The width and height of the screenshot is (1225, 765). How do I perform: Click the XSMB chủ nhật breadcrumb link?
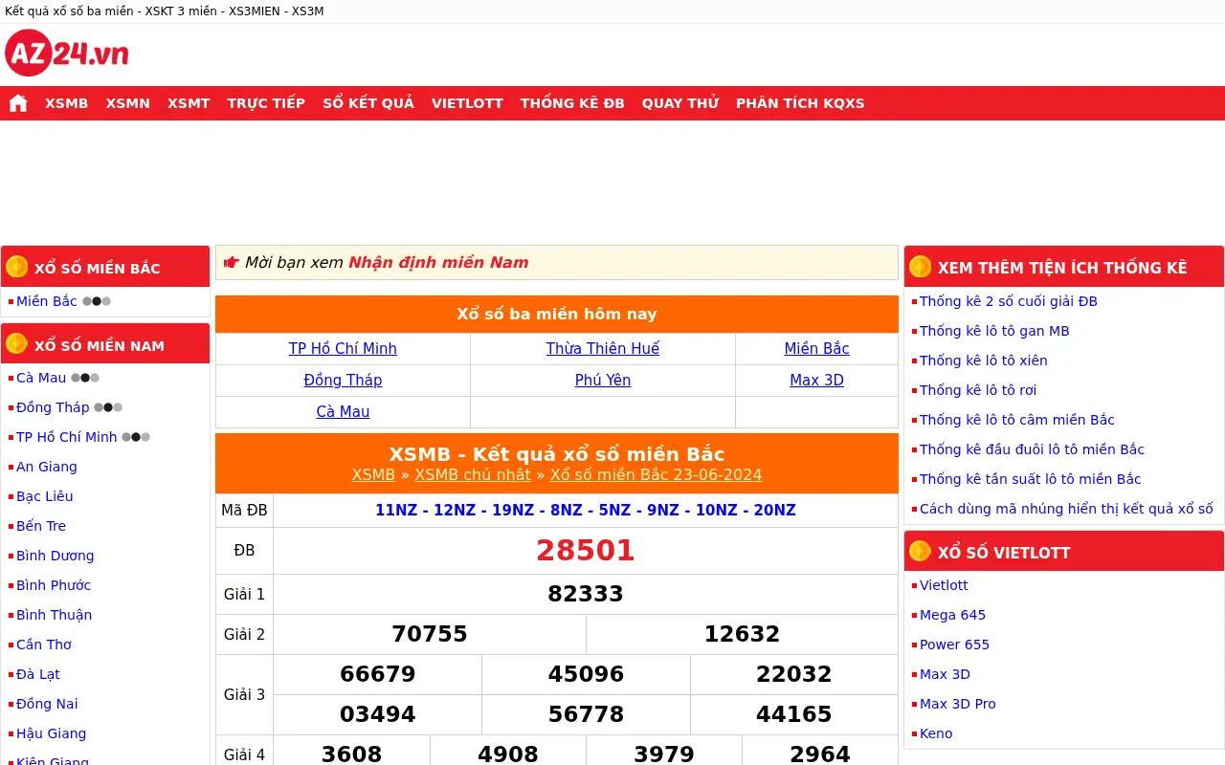473,475
